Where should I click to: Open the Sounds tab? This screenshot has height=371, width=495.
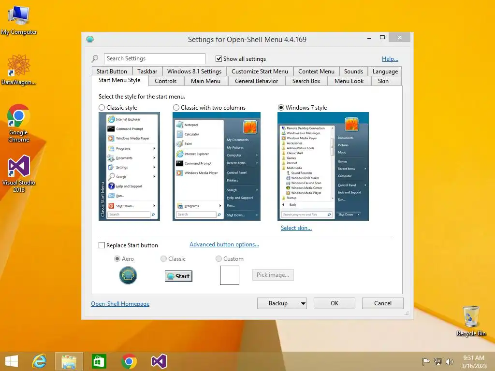353,71
